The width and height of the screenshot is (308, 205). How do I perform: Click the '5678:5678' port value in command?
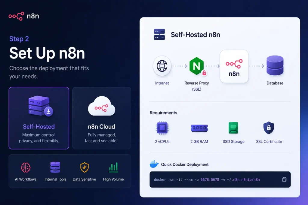pyautogui.click(x=210, y=180)
